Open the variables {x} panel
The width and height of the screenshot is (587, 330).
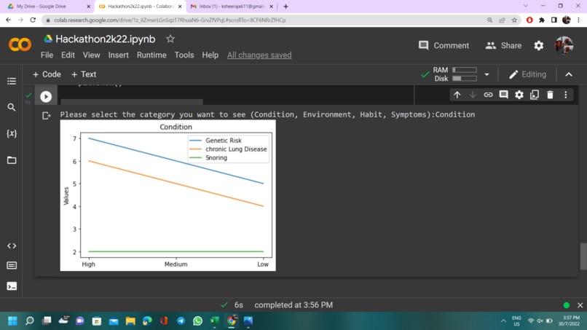pyautogui.click(x=12, y=133)
